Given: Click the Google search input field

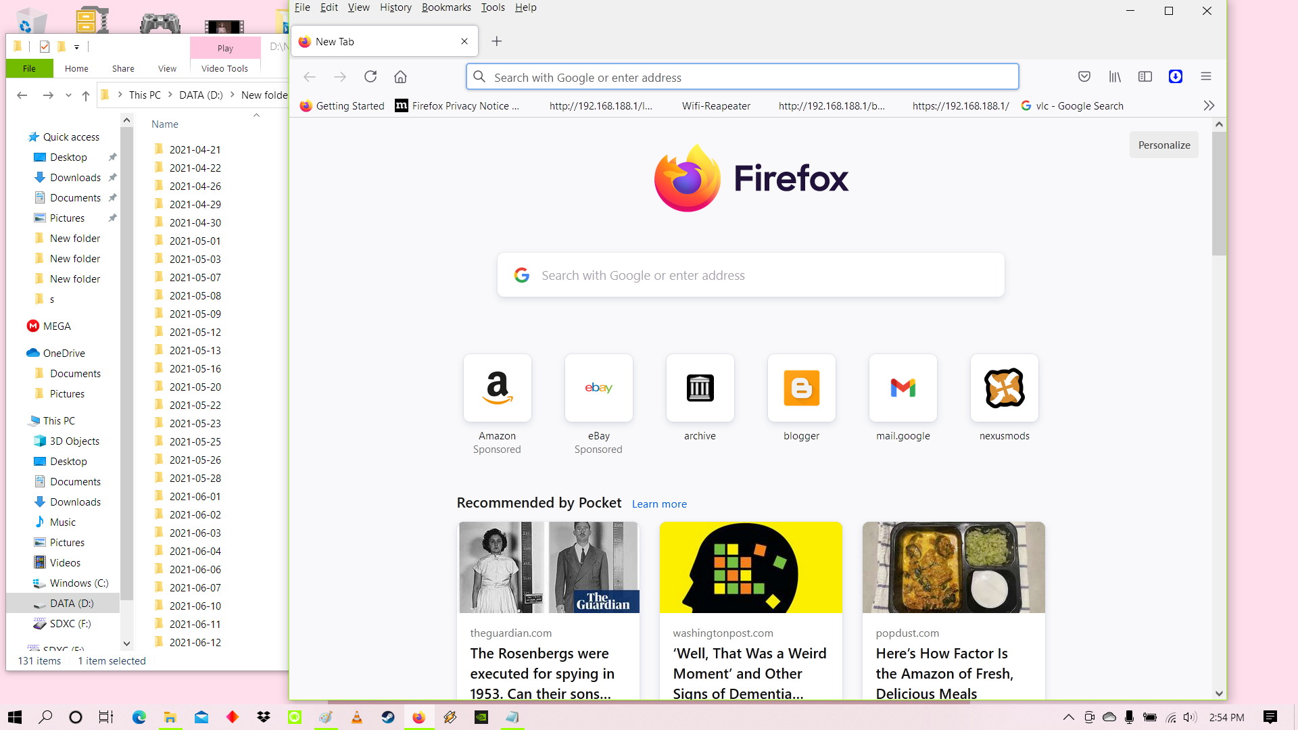Looking at the screenshot, I should [x=750, y=275].
